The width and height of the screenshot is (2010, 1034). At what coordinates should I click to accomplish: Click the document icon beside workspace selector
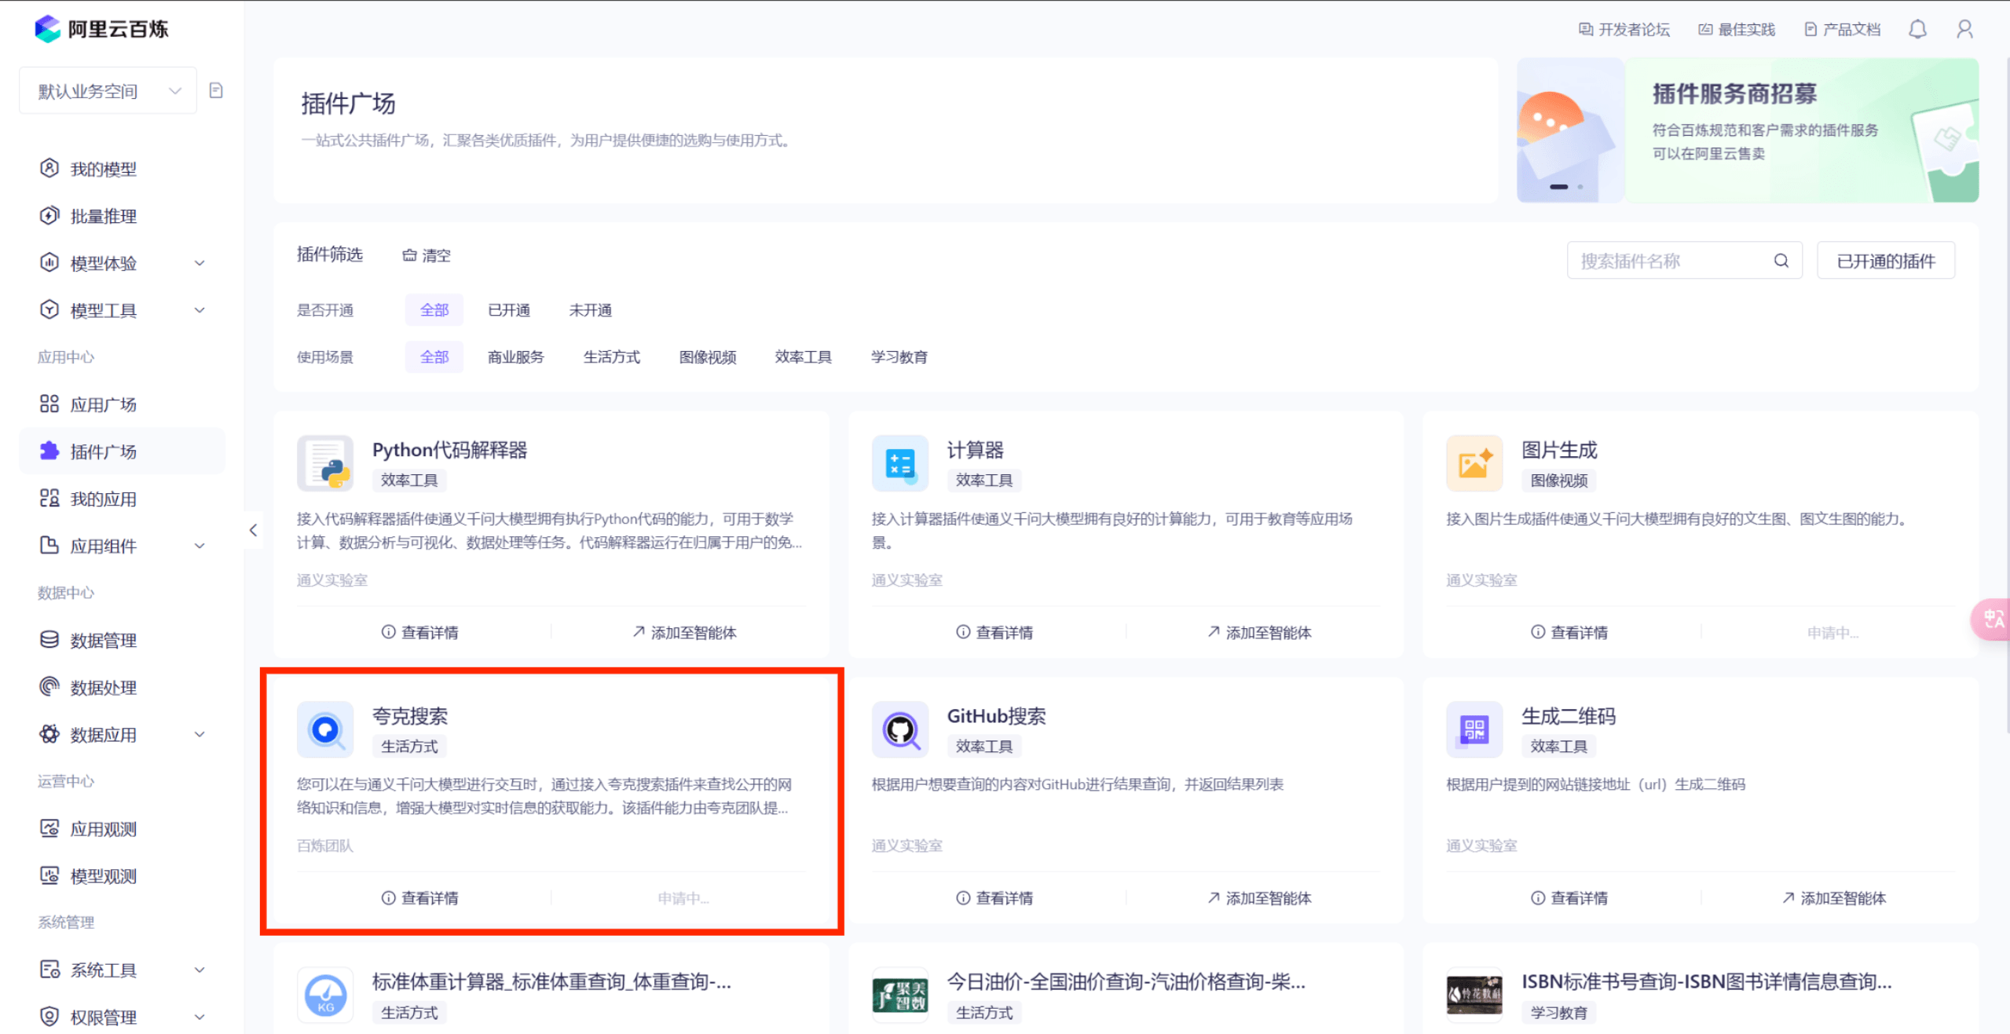coord(216,90)
